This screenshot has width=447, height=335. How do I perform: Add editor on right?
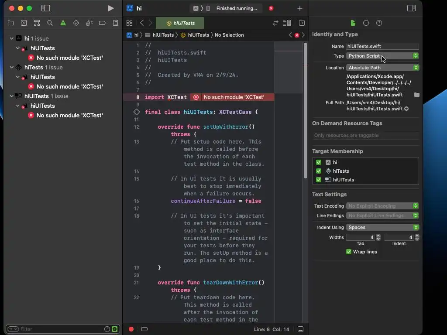pyautogui.click(x=302, y=23)
